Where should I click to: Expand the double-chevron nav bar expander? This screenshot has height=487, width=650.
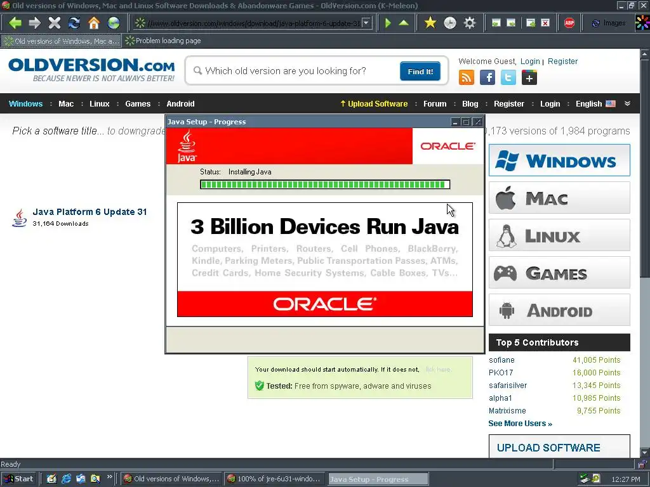click(x=627, y=103)
